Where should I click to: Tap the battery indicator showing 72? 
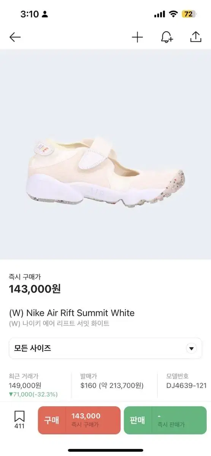[x=189, y=14]
